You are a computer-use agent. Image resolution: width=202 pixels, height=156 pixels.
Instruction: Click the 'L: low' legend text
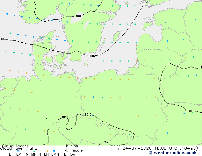(70, 154)
